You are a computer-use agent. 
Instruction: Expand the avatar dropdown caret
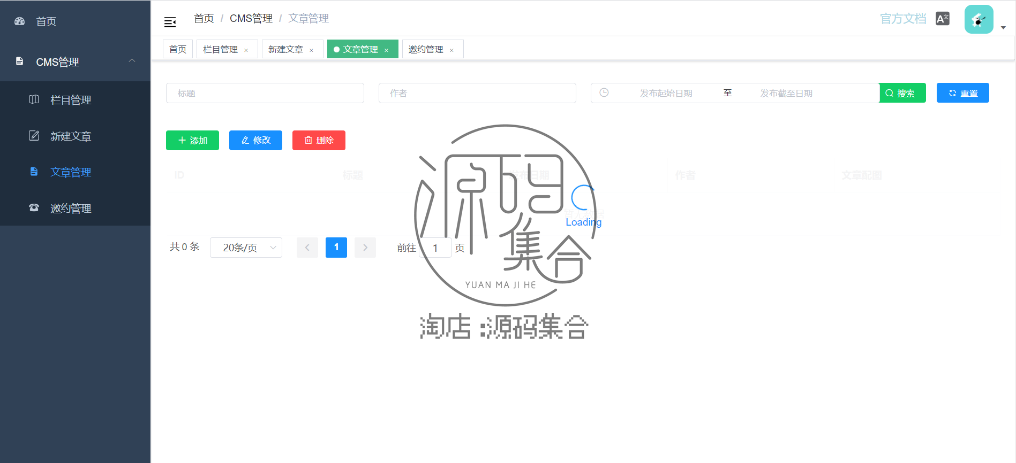(x=1003, y=27)
